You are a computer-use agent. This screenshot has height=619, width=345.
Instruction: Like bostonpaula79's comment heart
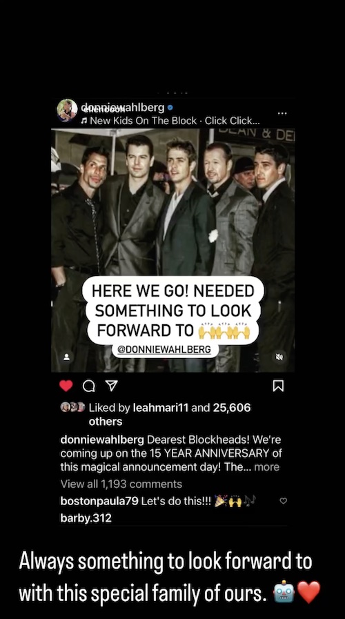(x=283, y=501)
